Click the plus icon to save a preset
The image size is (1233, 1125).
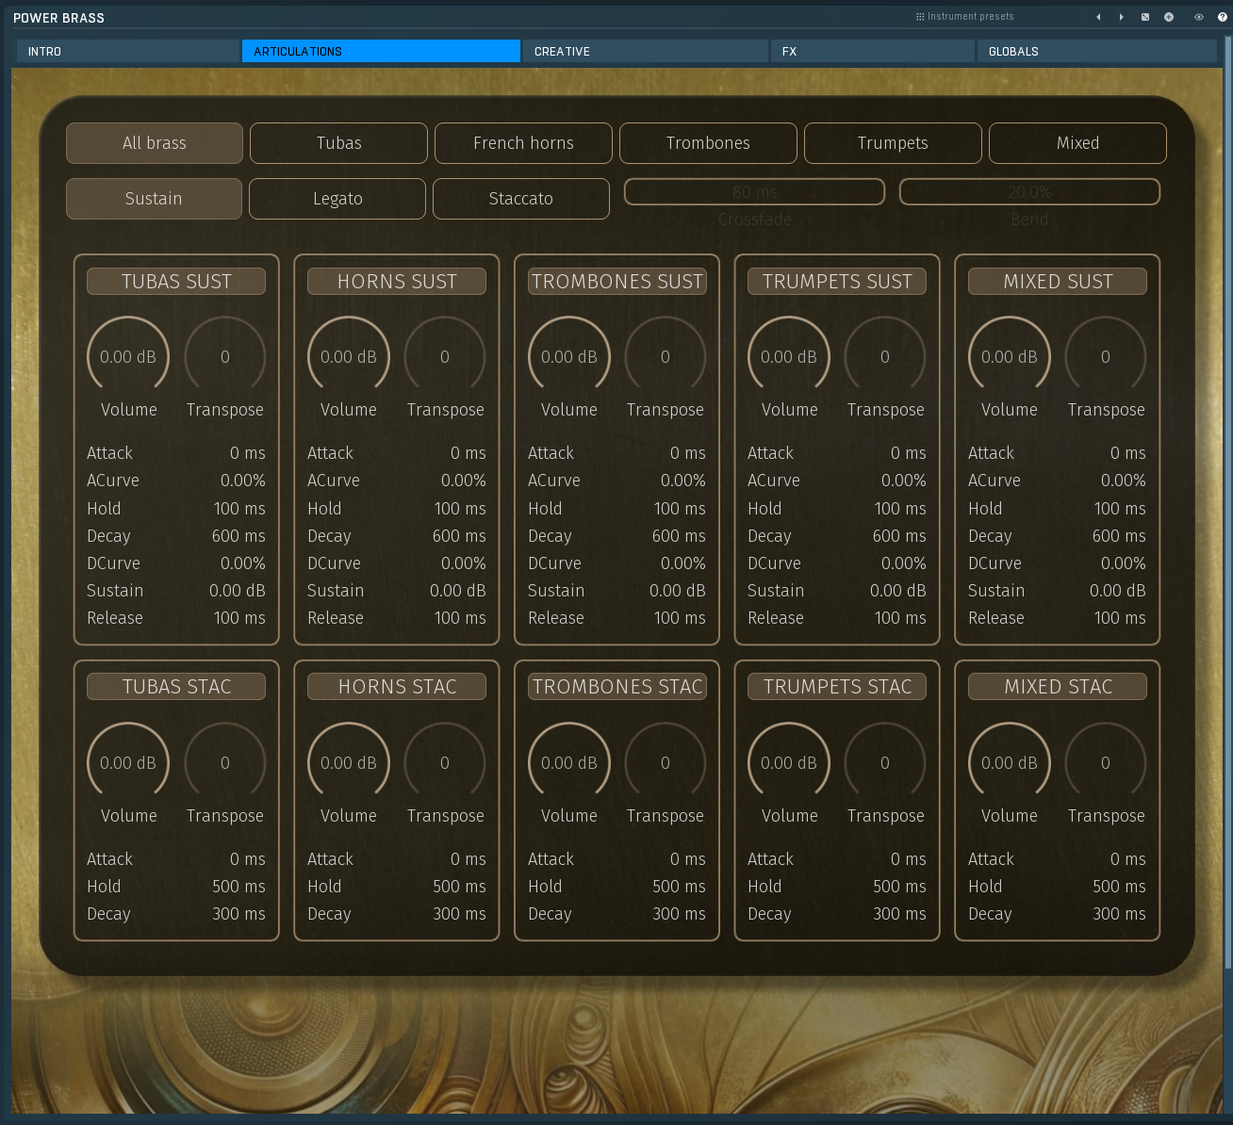(x=1167, y=16)
